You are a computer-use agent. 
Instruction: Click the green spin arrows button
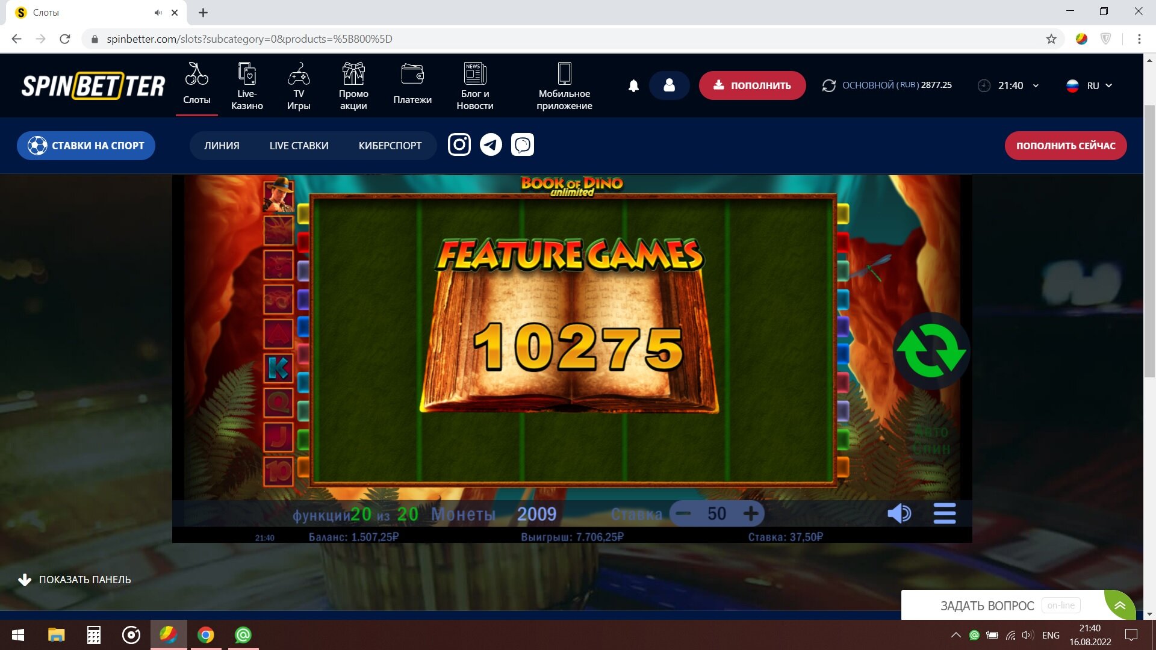[x=931, y=351]
